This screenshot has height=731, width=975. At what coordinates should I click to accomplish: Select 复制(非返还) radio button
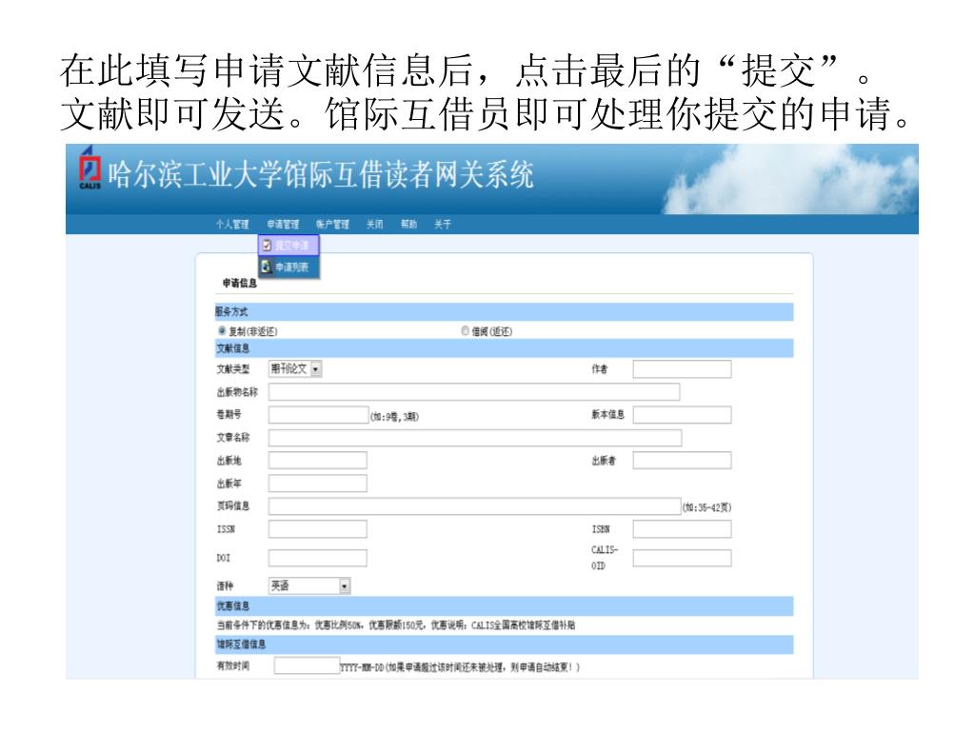pos(221,330)
